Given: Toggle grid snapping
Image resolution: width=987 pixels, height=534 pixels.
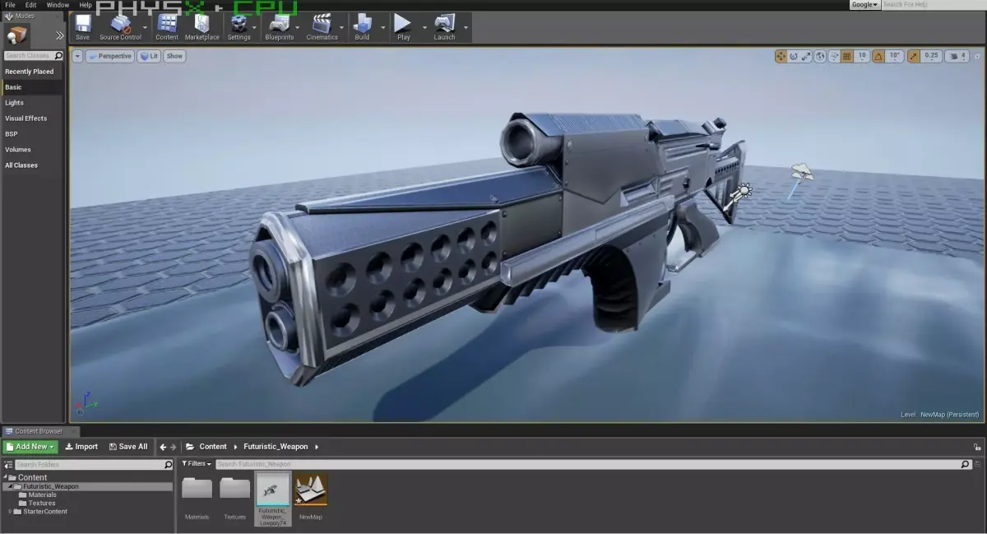Looking at the screenshot, I should point(847,56).
